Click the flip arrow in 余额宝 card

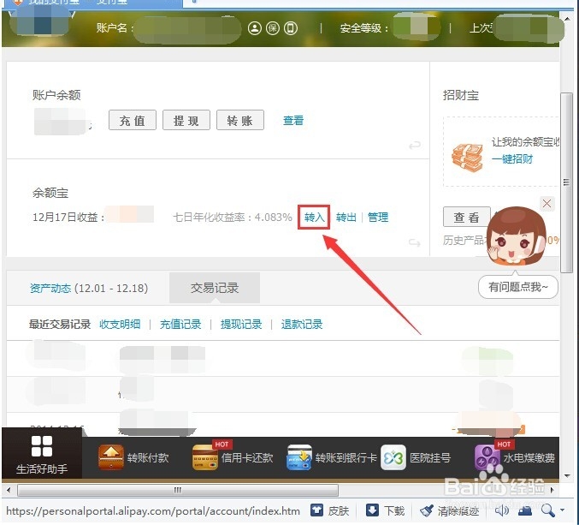pyautogui.click(x=415, y=243)
